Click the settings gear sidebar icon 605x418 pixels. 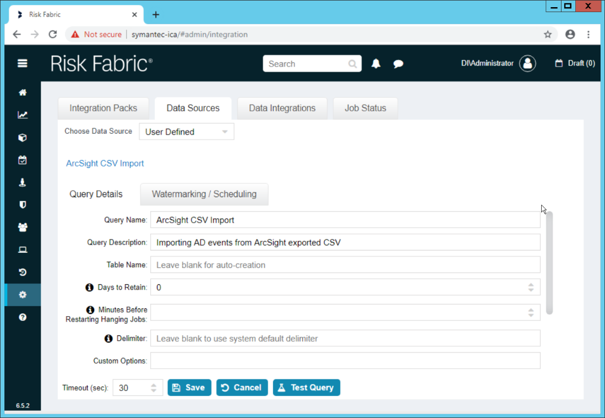(x=23, y=295)
